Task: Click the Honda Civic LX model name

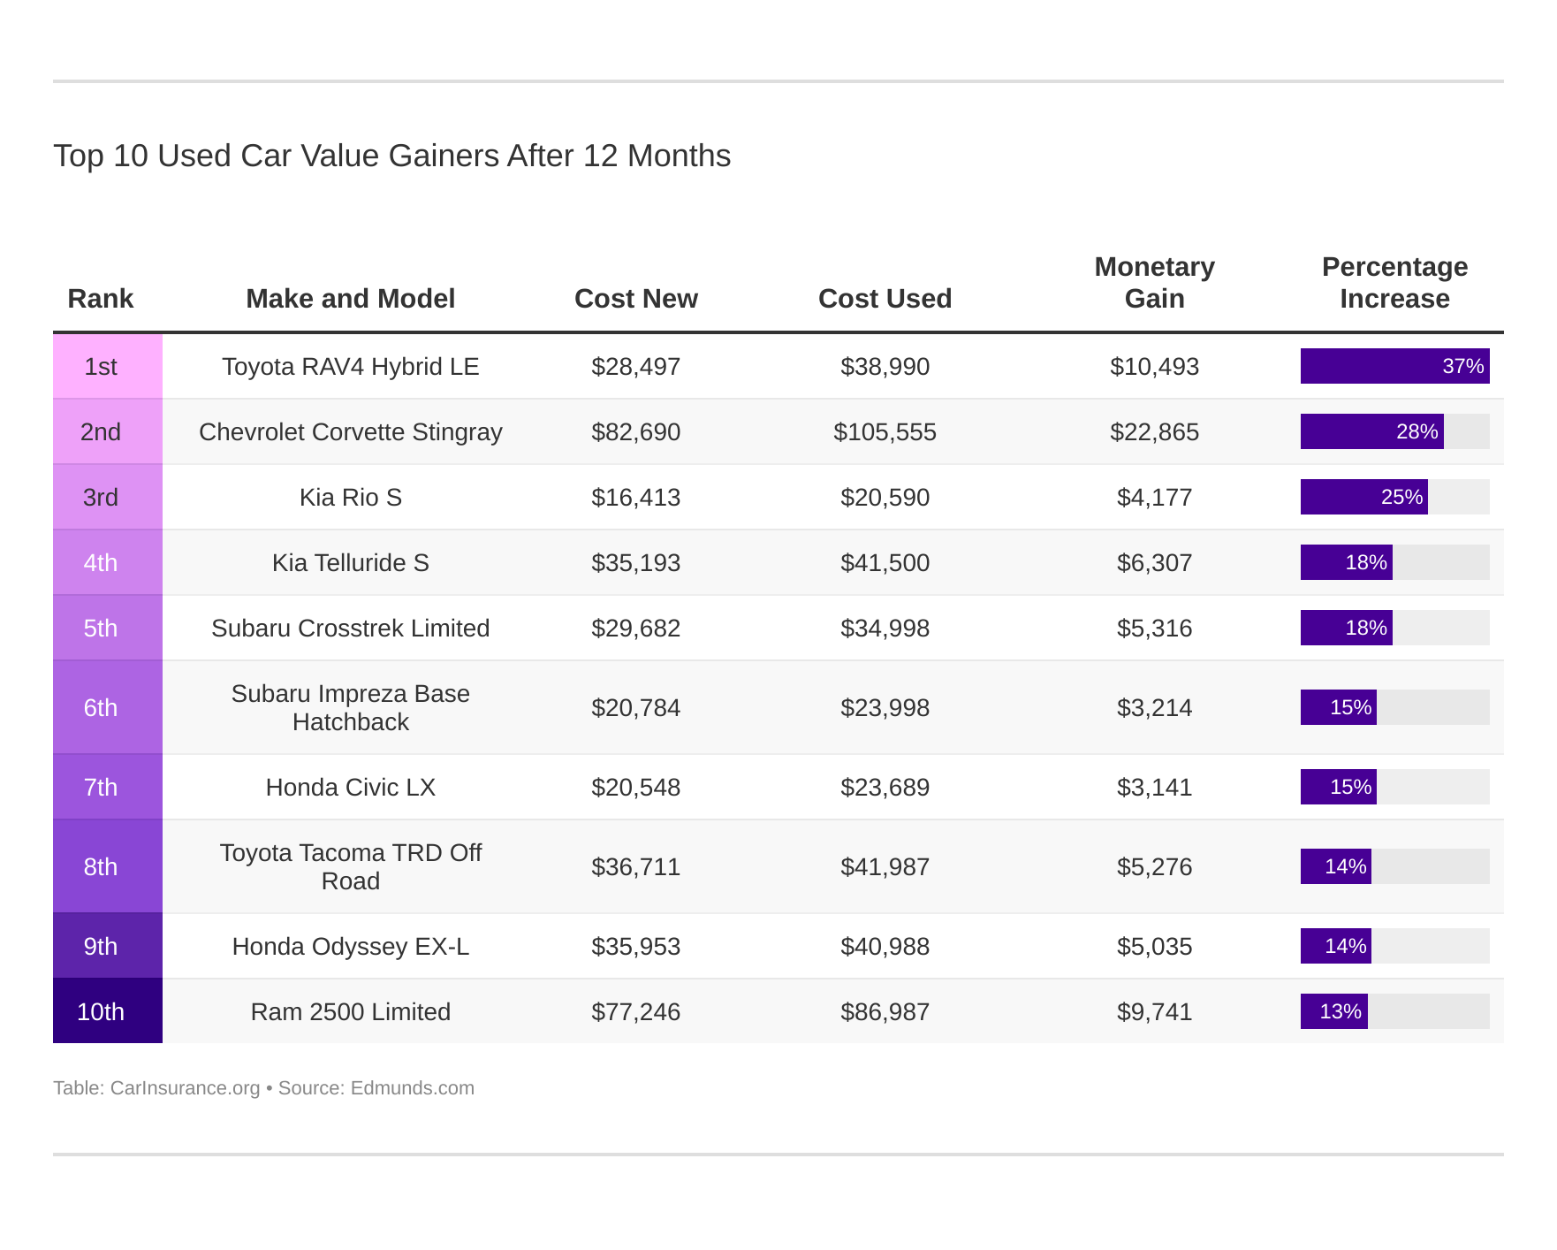Action: click(350, 786)
